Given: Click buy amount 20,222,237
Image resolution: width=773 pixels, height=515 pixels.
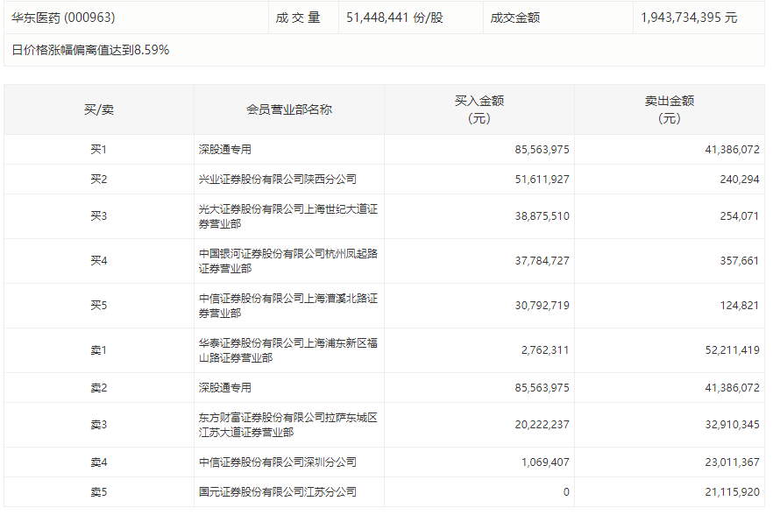Looking at the screenshot, I should [x=542, y=424].
